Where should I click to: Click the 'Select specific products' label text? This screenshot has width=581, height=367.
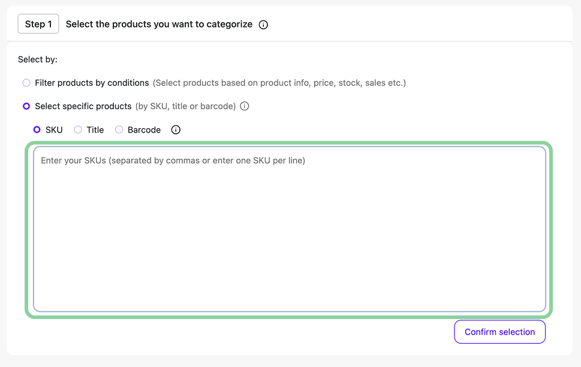tap(83, 106)
